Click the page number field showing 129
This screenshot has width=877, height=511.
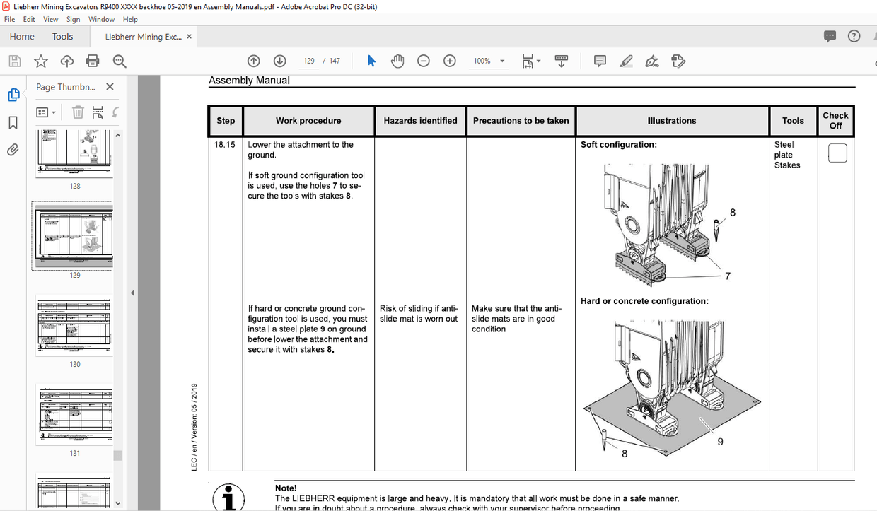click(308, 61)
